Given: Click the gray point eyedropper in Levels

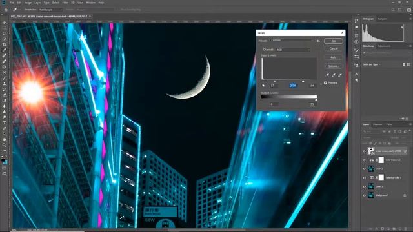Looking at the screenshot, I should point(334,75).
